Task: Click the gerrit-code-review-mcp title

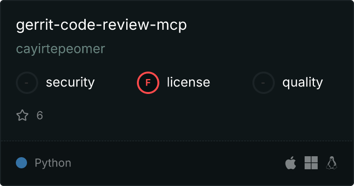Action: [102, 25]
